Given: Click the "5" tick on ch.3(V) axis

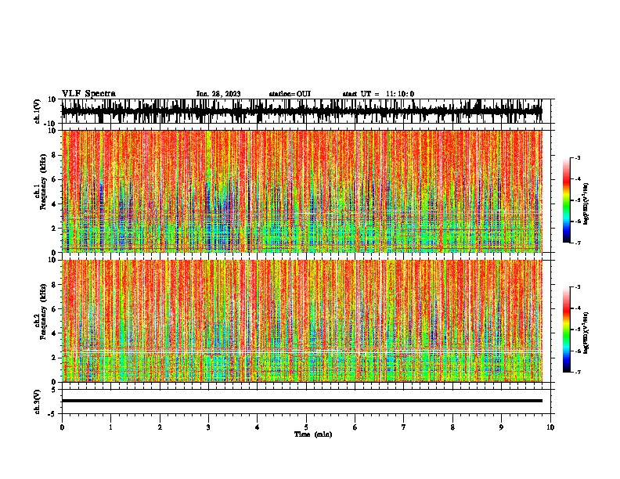Looking at the screenshot, I should (55, 390).
